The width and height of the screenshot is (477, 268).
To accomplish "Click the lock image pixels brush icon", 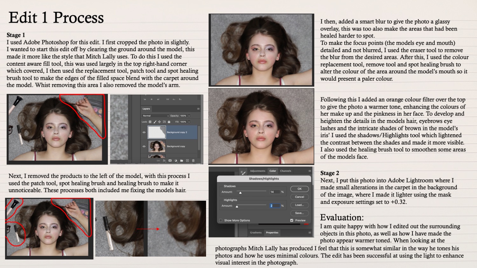I will [x=155, y=122].
